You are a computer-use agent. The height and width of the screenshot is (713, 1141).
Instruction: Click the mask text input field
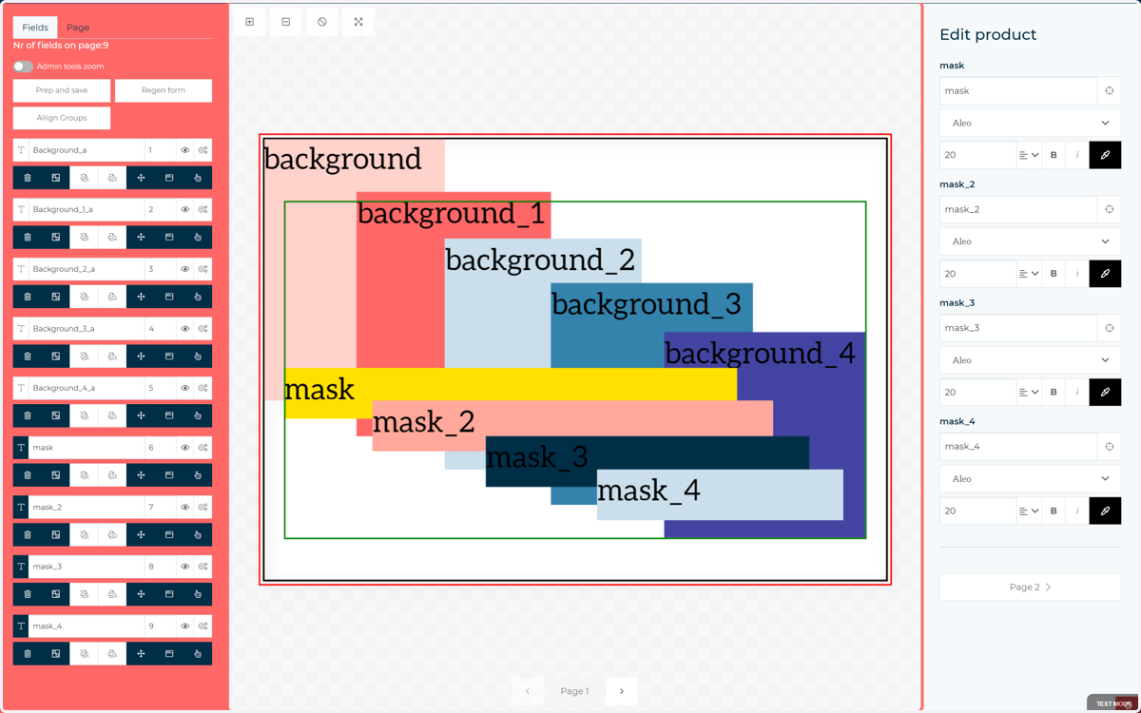tap(1018, 90)
